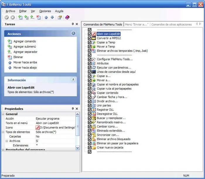The image size is (205, 179).
Task: Click the command prompt icon for Línea de comandos
Action: [x=94, y=72]
